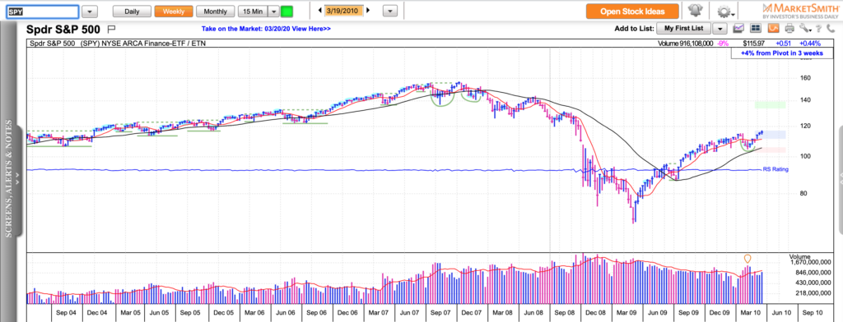Click the Open Stock Ideas button

tap(632, 11)
